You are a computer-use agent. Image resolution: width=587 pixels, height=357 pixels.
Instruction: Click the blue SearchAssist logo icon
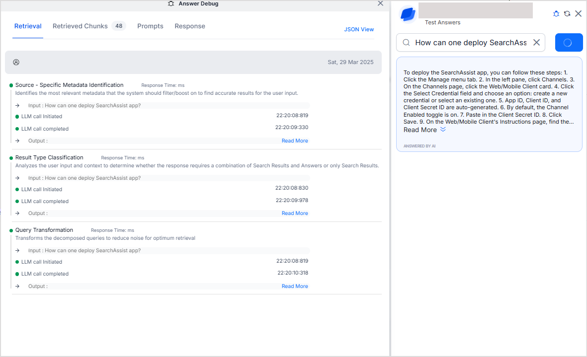click(x=408, y=14)
